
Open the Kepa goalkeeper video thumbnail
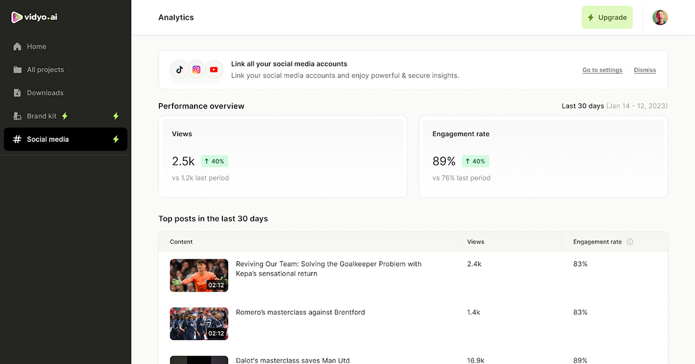click(x=199, y=275)
